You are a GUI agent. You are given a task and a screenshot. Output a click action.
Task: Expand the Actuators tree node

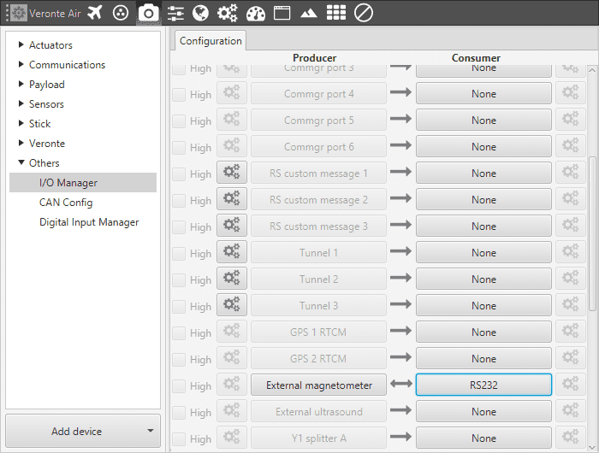click(x=21, y=44)
